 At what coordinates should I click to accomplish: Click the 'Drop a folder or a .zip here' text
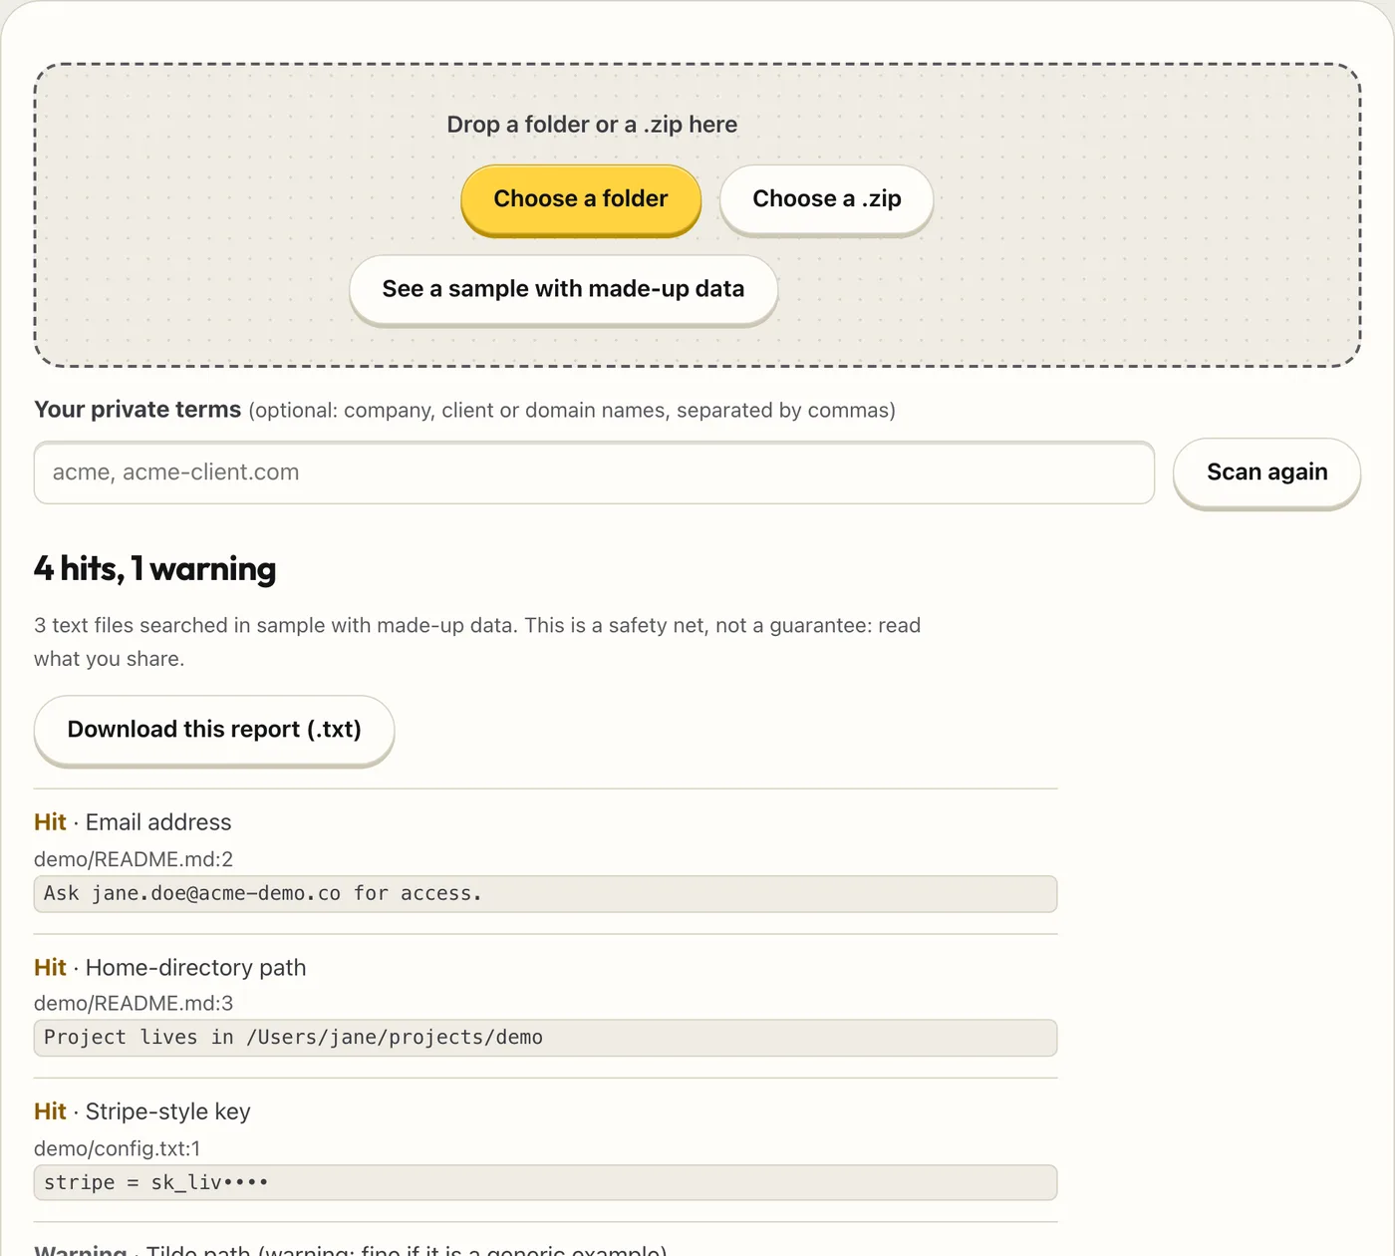coord(592,125)
